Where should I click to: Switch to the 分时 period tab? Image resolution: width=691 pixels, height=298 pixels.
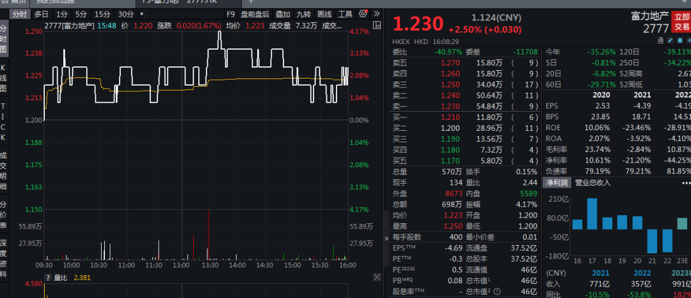pyautogui.click(x=19, y=14)
